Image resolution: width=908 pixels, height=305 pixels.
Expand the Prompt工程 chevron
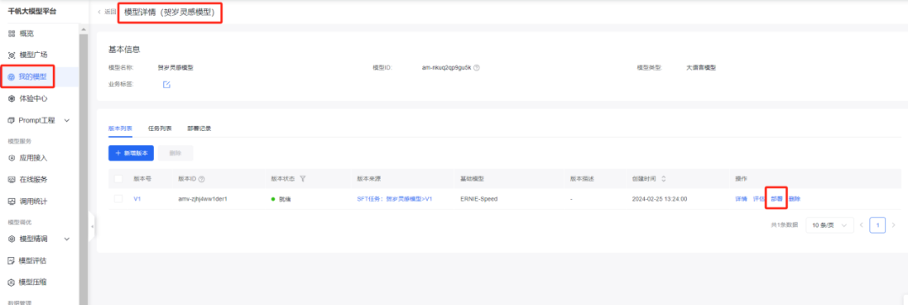click(x=66, y=120)
